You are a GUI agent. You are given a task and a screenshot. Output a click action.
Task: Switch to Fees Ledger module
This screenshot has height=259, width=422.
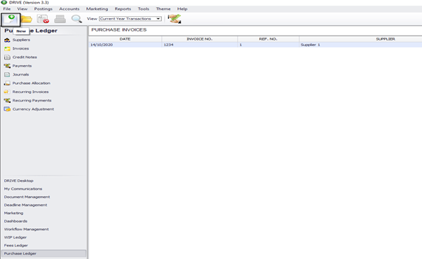(x=16, y=245)
